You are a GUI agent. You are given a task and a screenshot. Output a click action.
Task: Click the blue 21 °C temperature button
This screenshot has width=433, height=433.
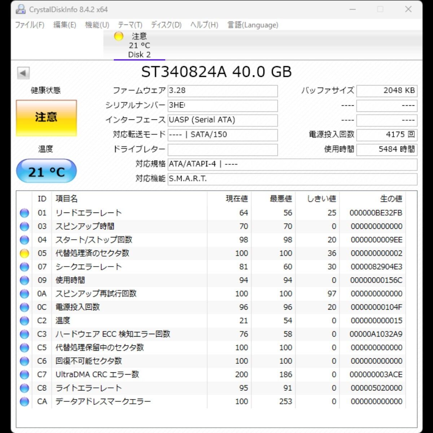46,171
